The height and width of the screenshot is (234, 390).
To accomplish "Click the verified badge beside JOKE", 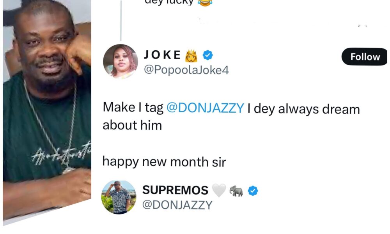I will coord(208,56).
